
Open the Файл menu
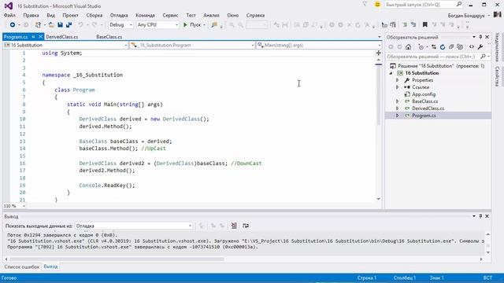coord(9,15)
